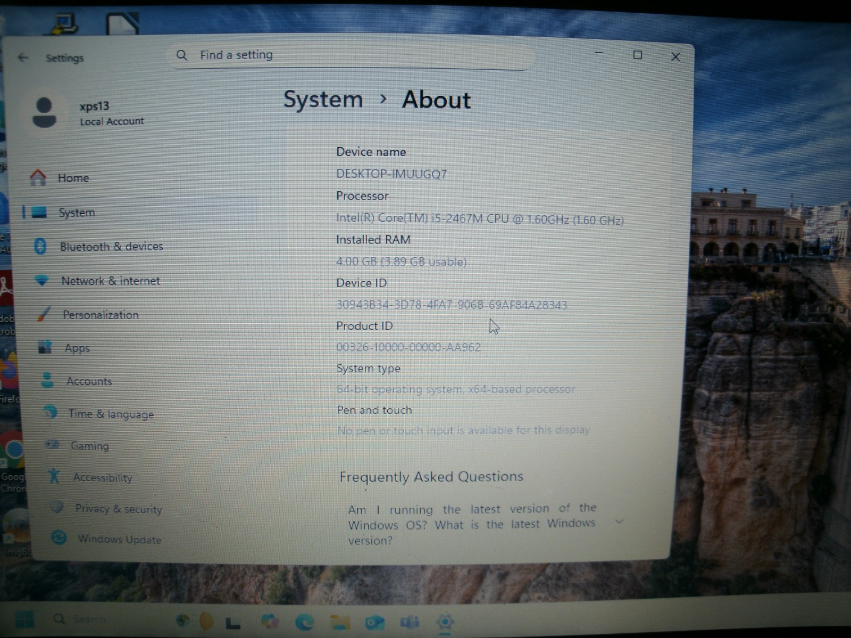Click the About heading in the breadcrumb

click(436, 100)
